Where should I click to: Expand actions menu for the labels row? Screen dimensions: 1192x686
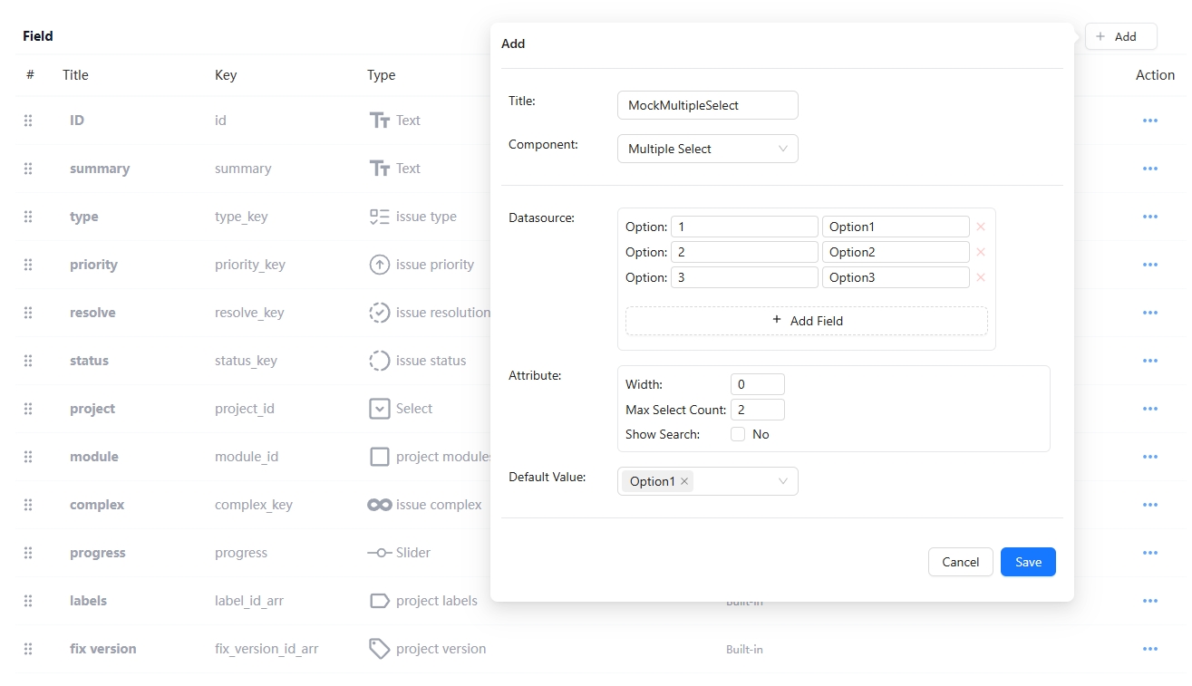1149,600
